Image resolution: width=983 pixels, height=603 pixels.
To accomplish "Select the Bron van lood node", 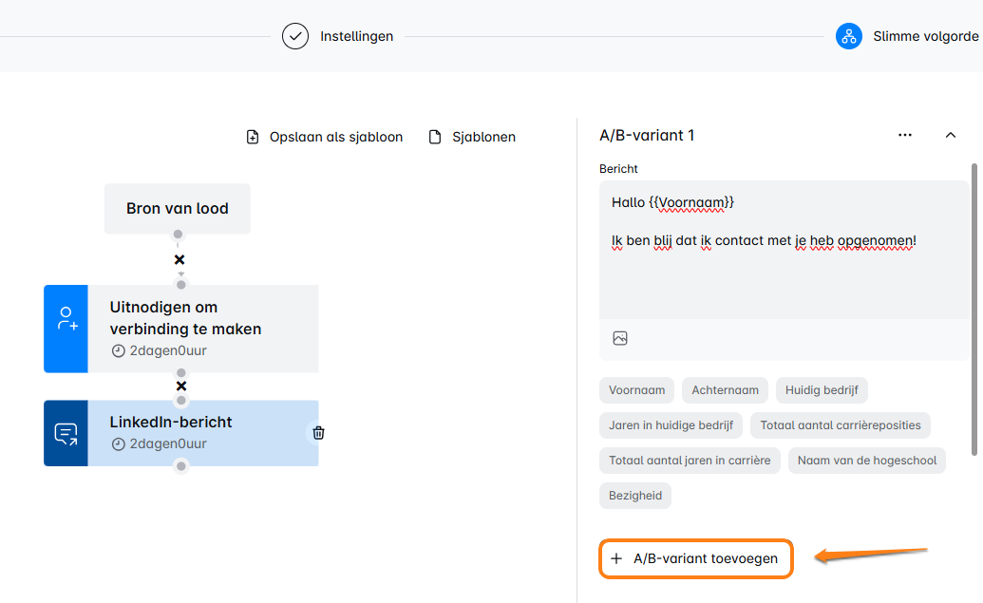I will pos(178,209).
